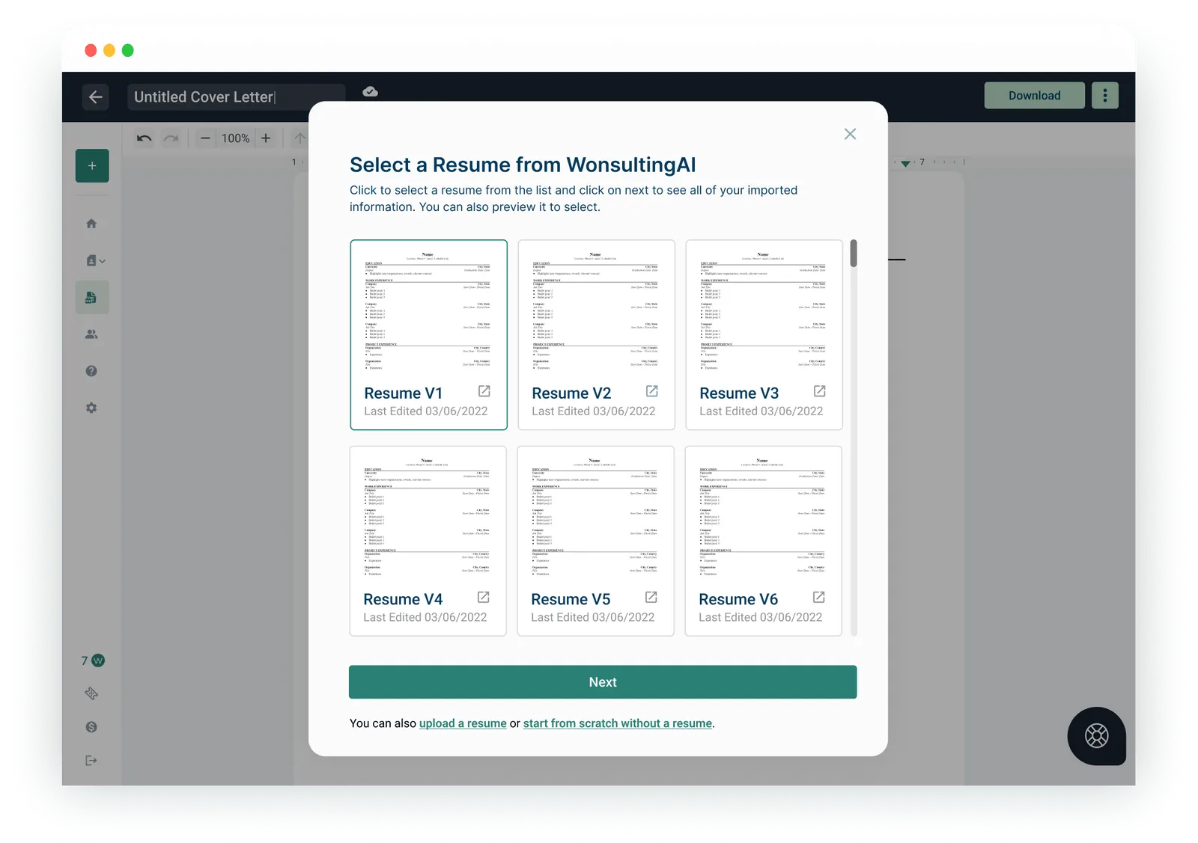Preview Resume V3 in new window
The width and height of the screenshot is (1198, 843).
[x=820, y=391]
